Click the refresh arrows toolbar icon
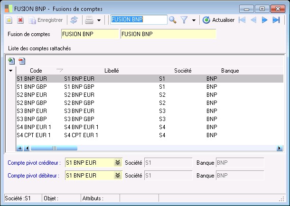Viewport: 290px width, 206px height. pos(74,20)
